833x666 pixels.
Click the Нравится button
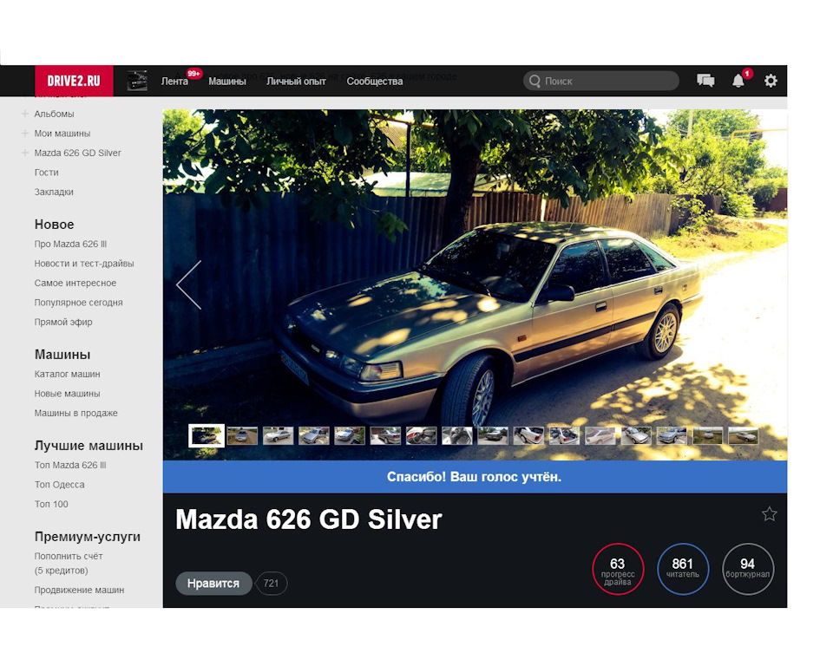(x=213, y=583)
